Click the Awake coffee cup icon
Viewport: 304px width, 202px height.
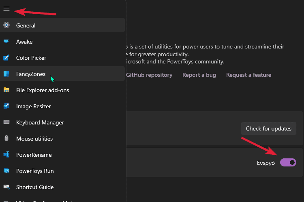pos(6,41)
